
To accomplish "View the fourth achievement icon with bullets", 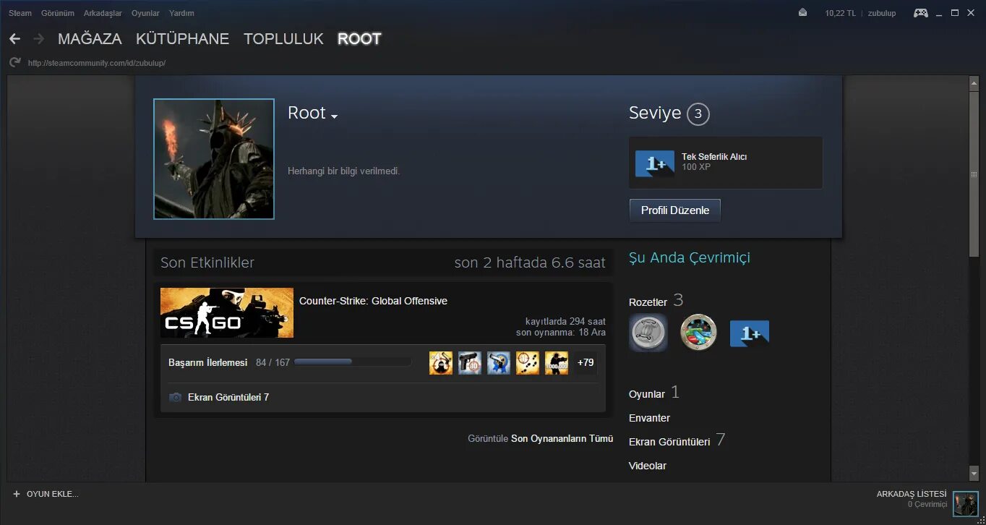I will (528, 362).
